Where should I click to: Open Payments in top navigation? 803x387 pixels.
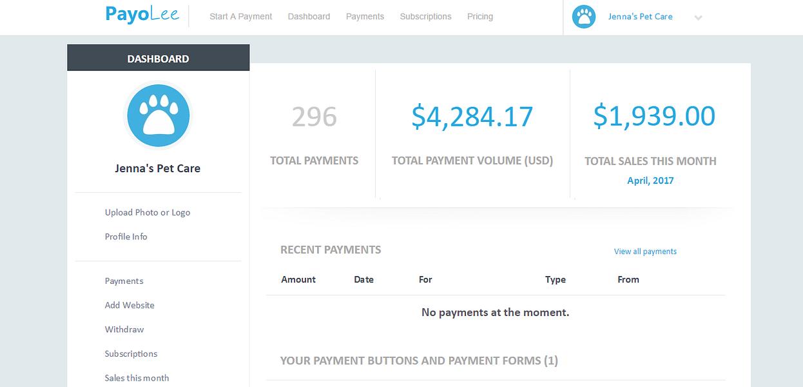[365, 17]
